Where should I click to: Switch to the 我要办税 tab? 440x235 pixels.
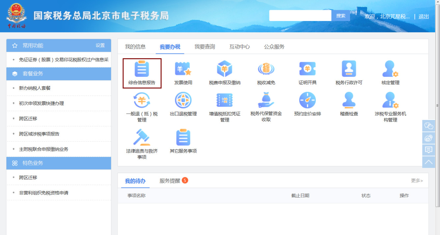(x=170, y=47)
